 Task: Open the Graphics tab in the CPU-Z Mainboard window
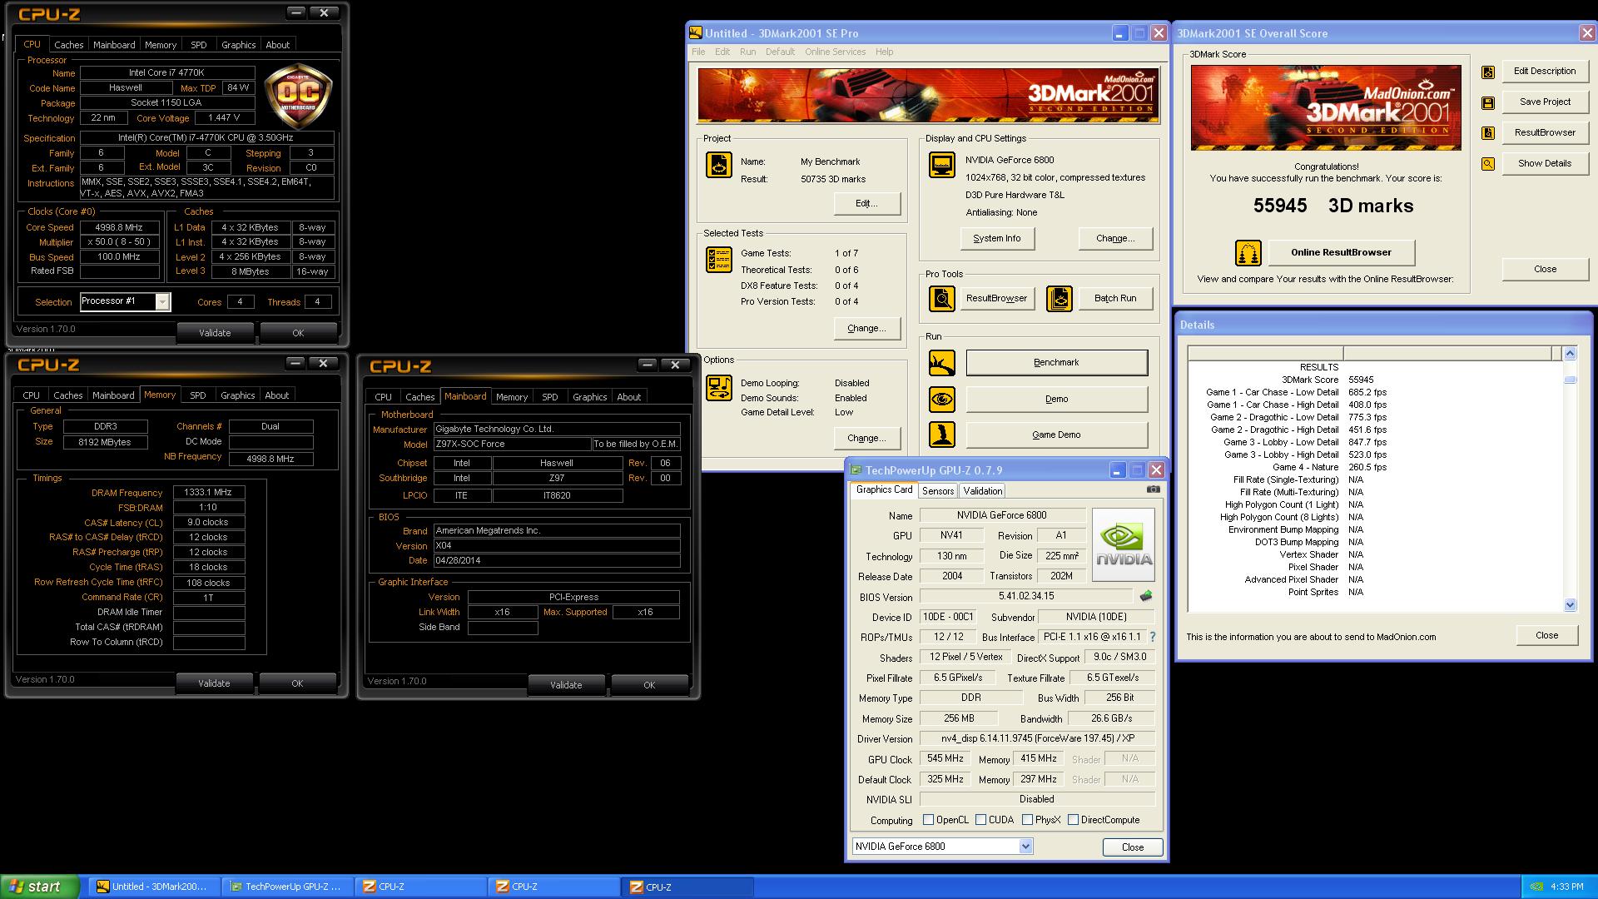[x=590, y=397]
